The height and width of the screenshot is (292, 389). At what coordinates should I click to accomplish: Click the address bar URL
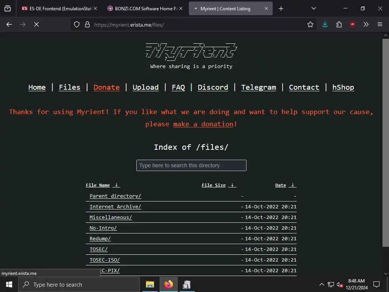(x=129, y=25)
